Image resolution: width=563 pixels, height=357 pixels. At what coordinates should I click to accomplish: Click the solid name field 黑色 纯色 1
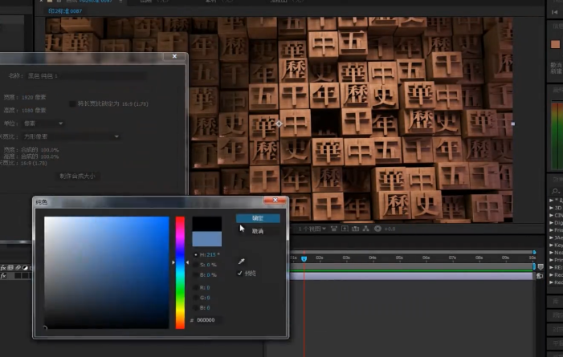pyautogui.click(x=87, y=75)
